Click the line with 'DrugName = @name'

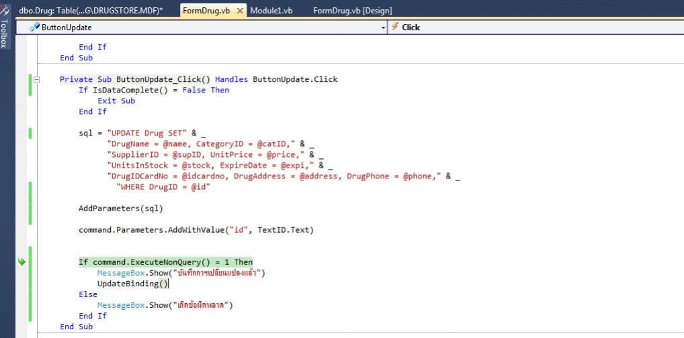[210, 144]
